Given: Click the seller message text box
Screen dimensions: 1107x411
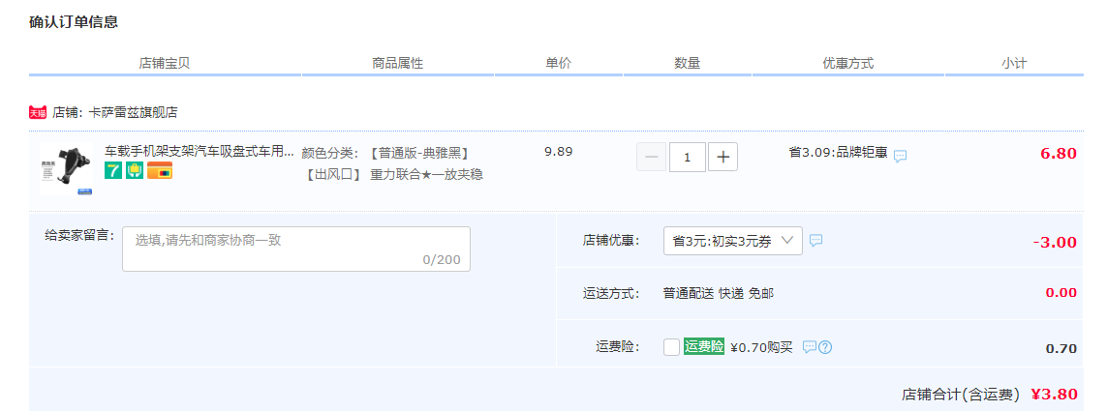Looking at the screenshot, I should tap(296, 249).
